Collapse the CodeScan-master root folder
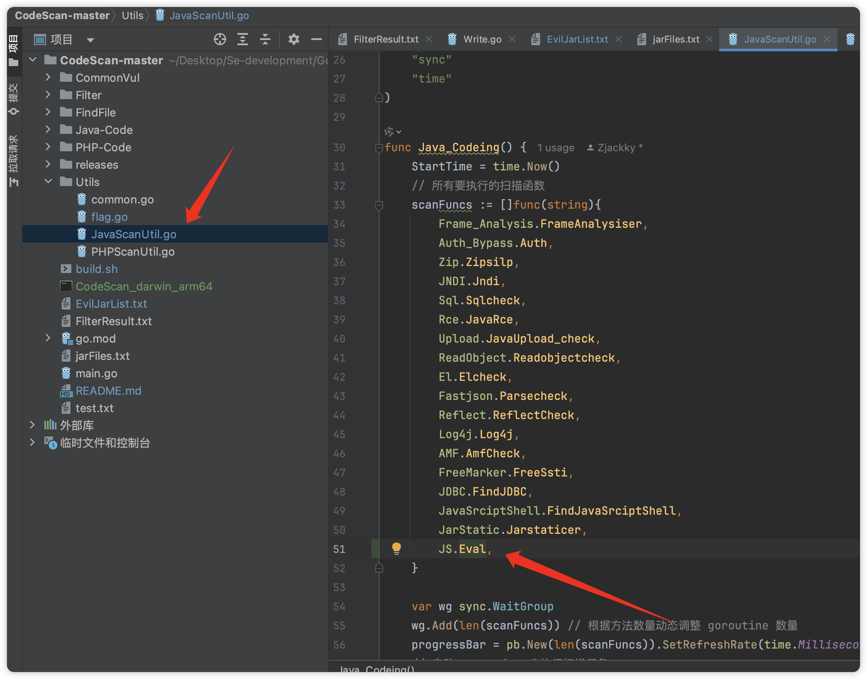This screenshot has width=867, height=679. coord(33,60)
